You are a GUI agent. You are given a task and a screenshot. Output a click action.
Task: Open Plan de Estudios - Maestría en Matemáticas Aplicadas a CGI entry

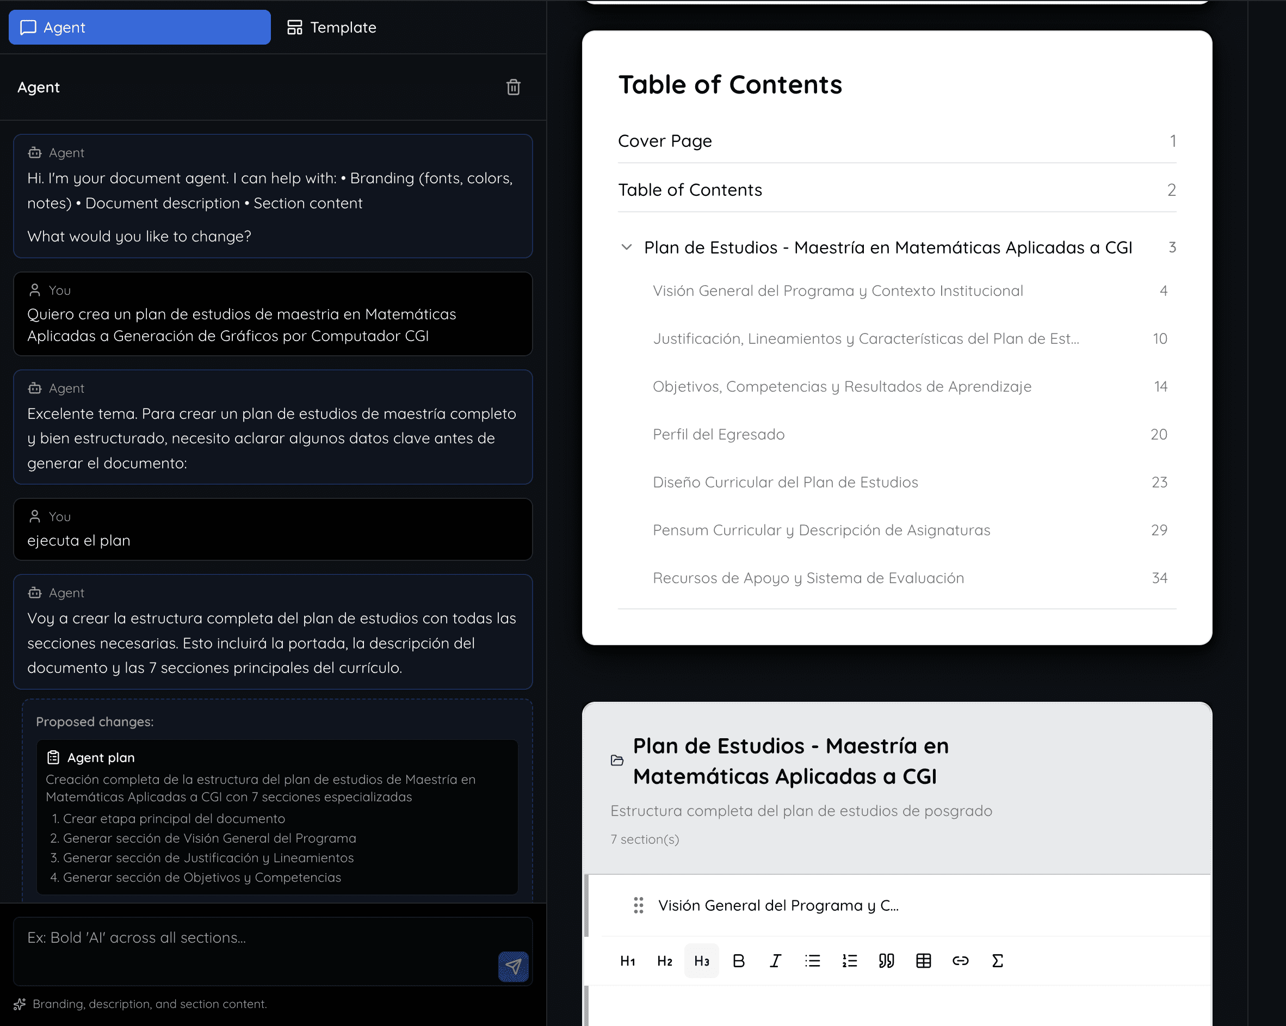tap(888, 248)
